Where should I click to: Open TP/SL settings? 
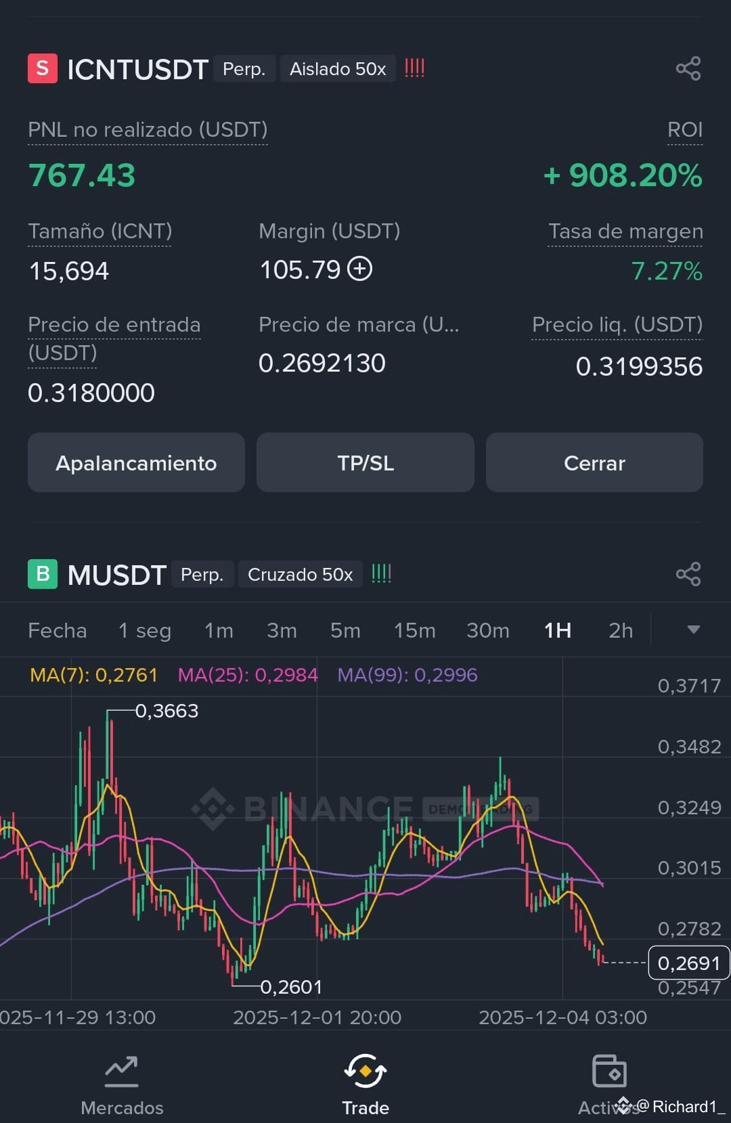click(x=365, y=462)
